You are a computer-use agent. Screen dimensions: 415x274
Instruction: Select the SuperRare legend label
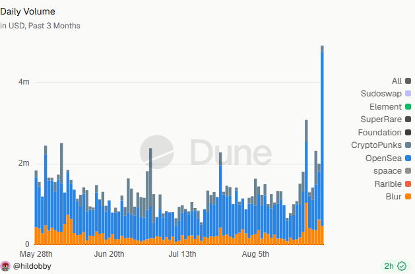[381, 120]
